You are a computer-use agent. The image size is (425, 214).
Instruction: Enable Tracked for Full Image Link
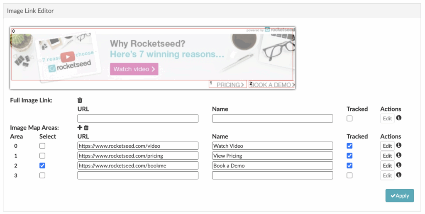pos(349,119)
